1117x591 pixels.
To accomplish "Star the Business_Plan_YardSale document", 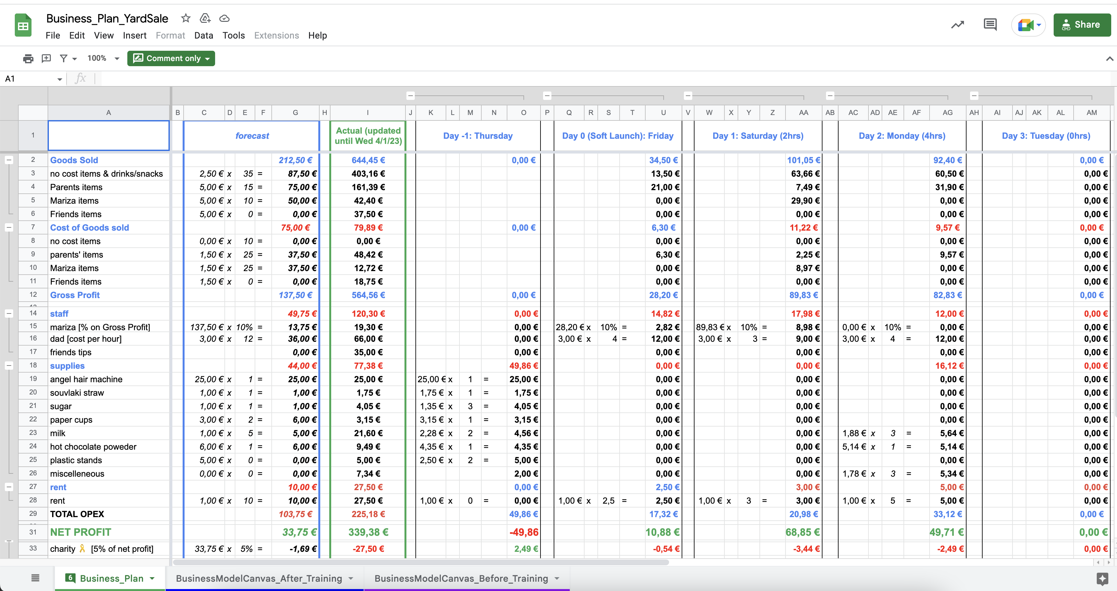I will (186, 18).
